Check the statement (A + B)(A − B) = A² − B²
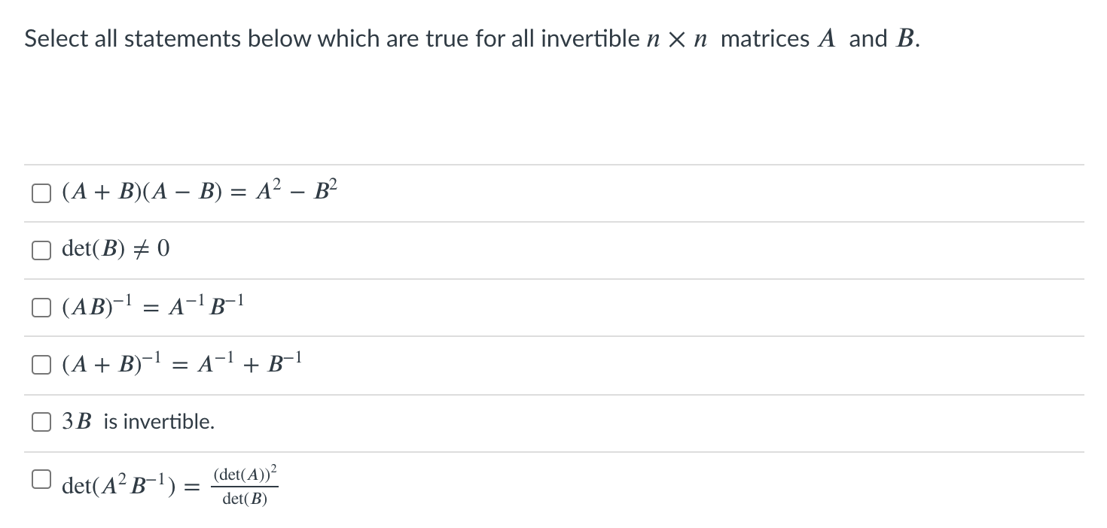This screenshot has height=528, width=1107. [x=41, y=193]
